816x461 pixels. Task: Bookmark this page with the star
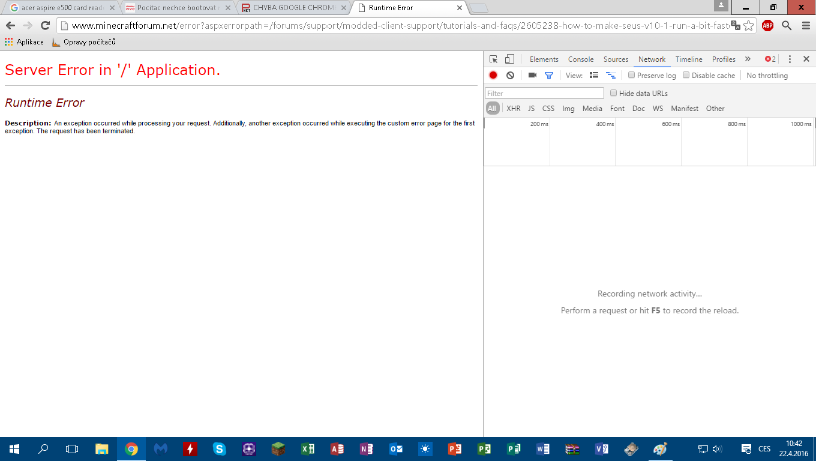coord(748,26)
